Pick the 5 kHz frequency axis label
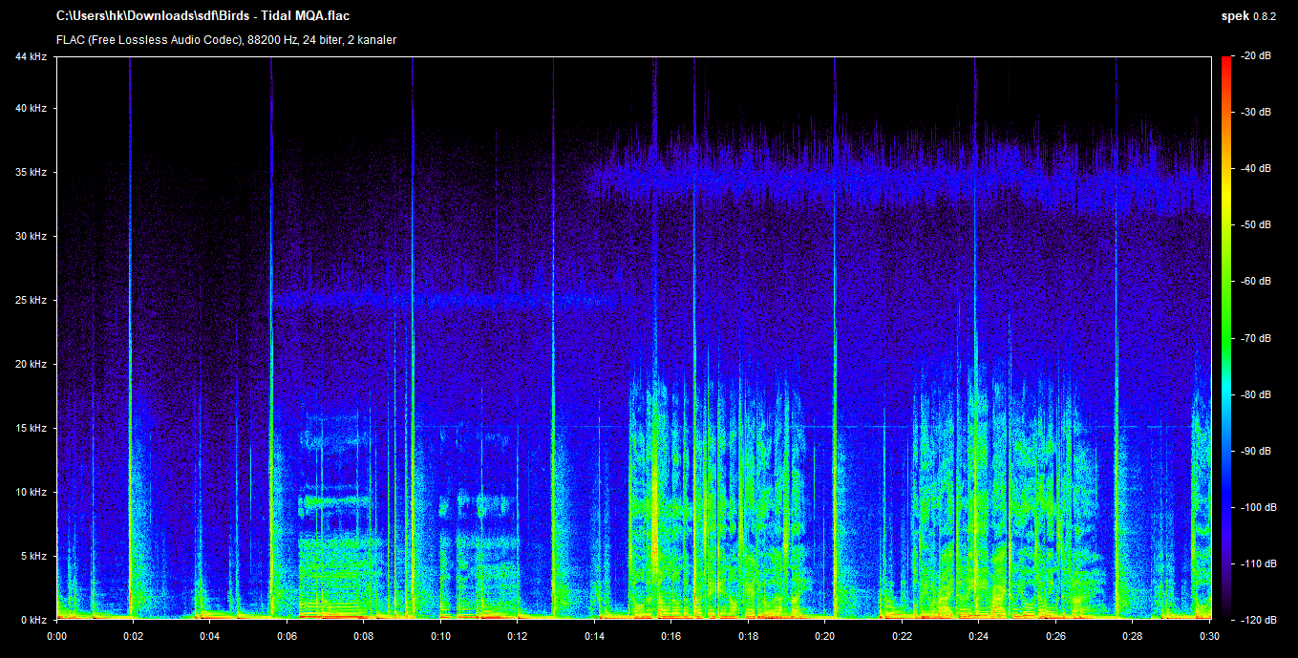The height and width of the screenshot is (658, 1298). tap(32, 556)
